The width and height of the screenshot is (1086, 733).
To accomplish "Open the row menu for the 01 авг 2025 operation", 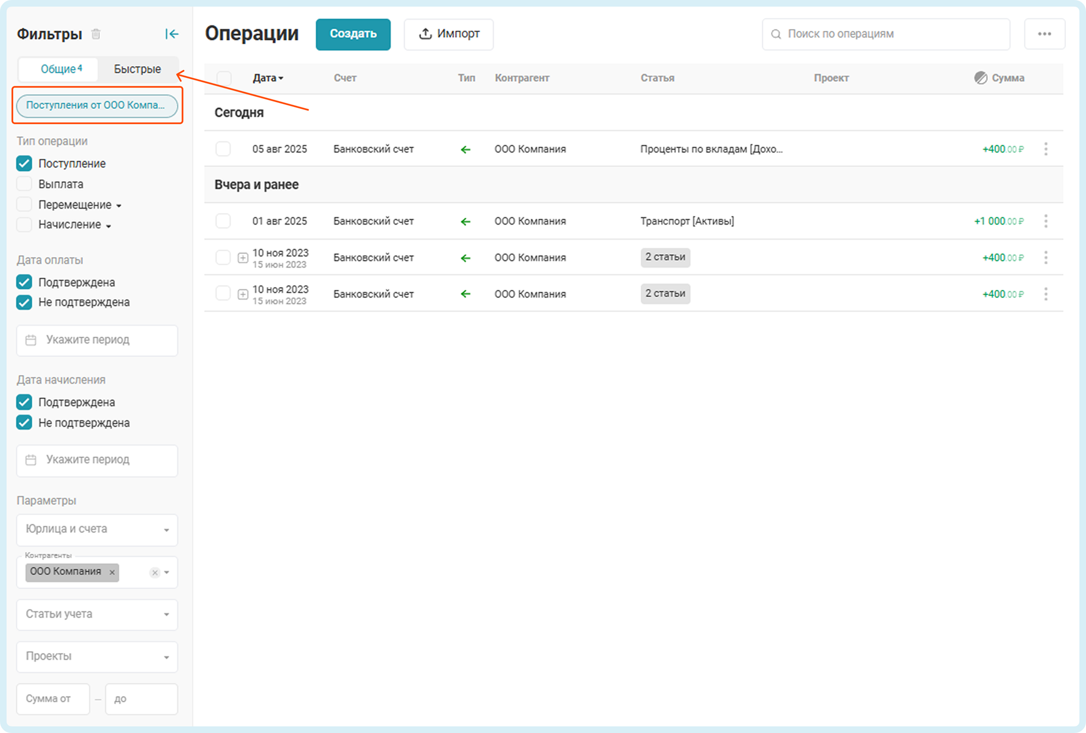I will coord(1046,221).
